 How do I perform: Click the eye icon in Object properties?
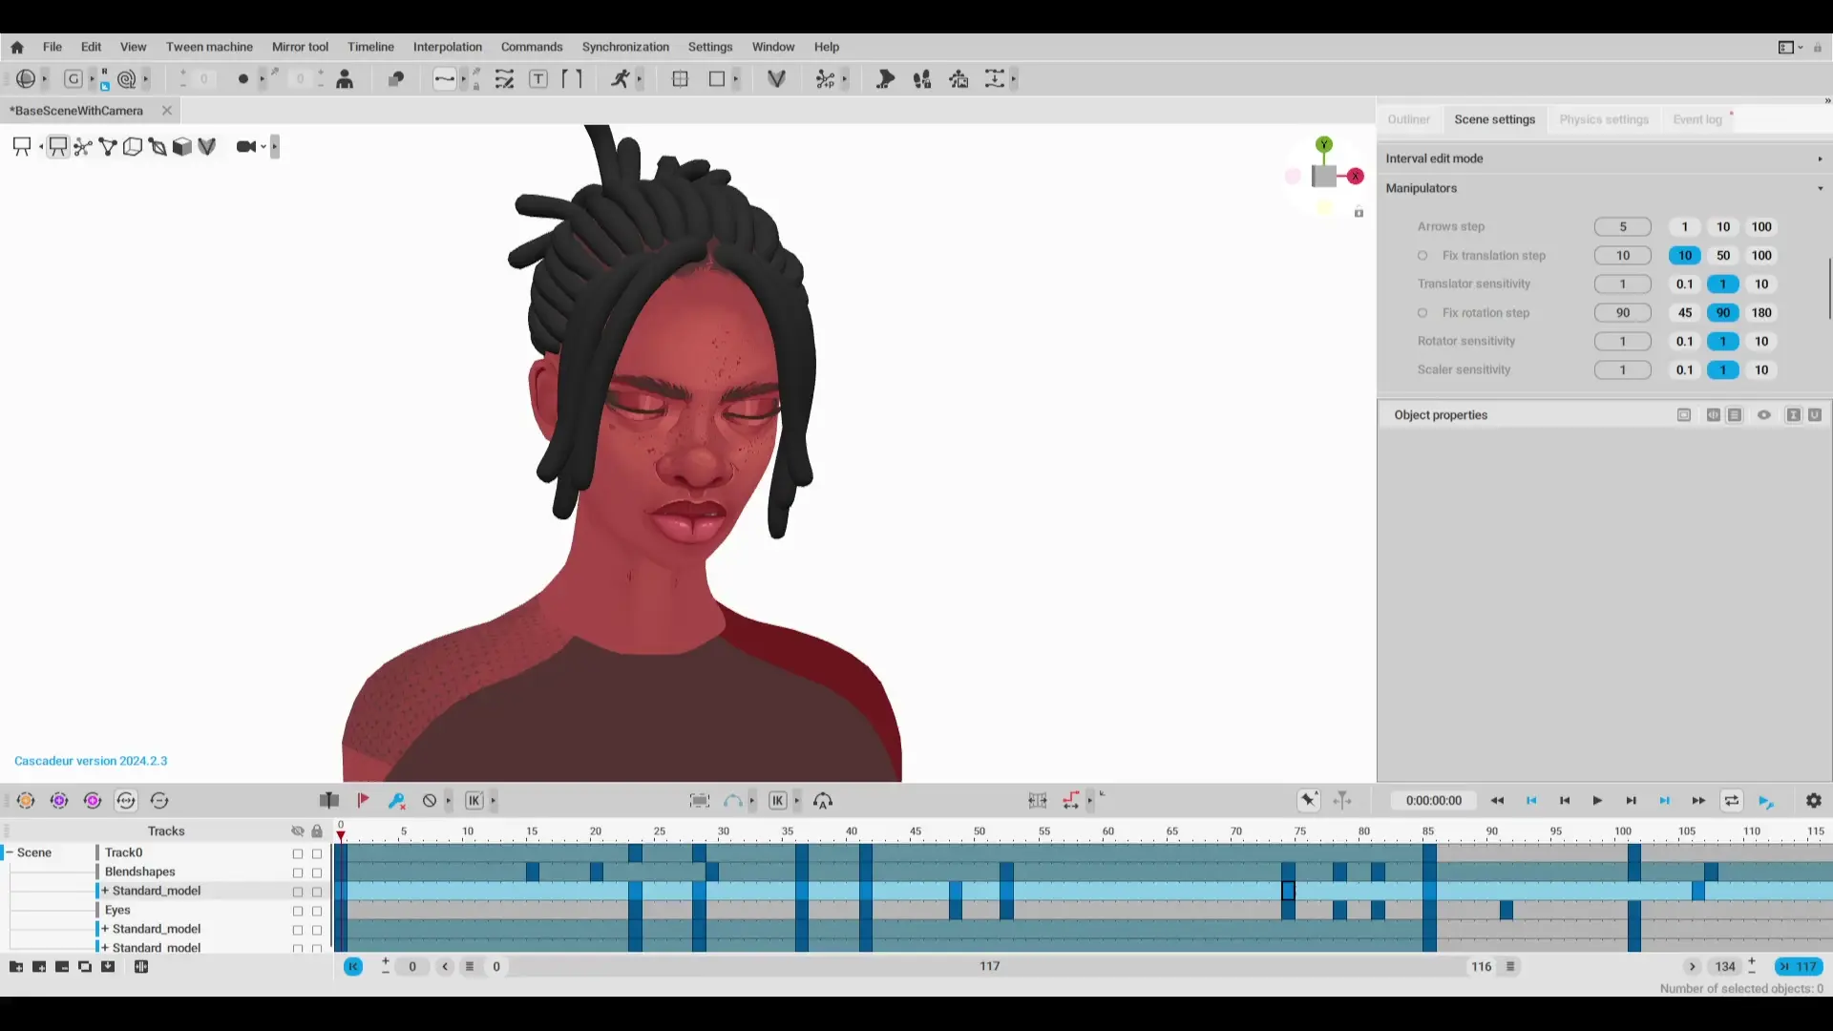click(x=1764, y=415)
